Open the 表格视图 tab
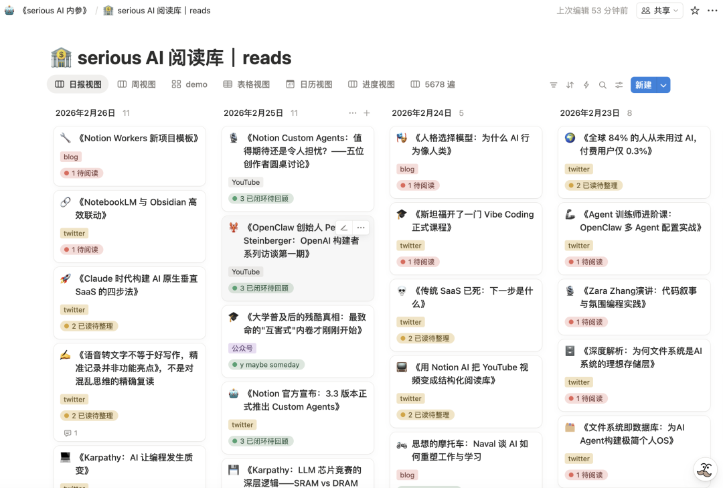Viewport: 723px width, 488px height. [246, 84]
